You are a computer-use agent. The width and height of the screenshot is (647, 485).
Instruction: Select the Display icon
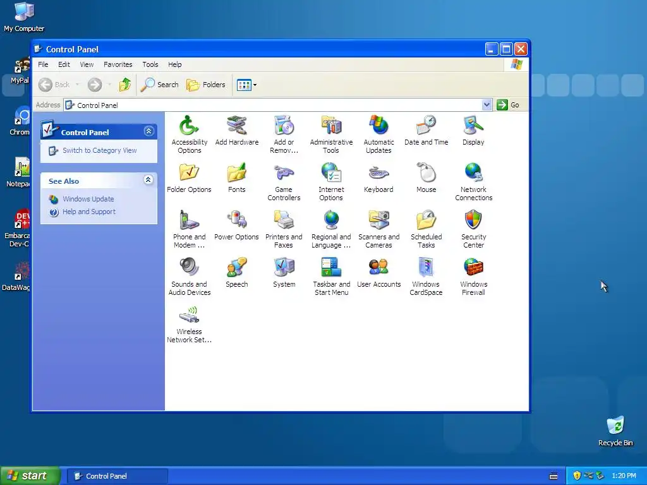[473, 126]
